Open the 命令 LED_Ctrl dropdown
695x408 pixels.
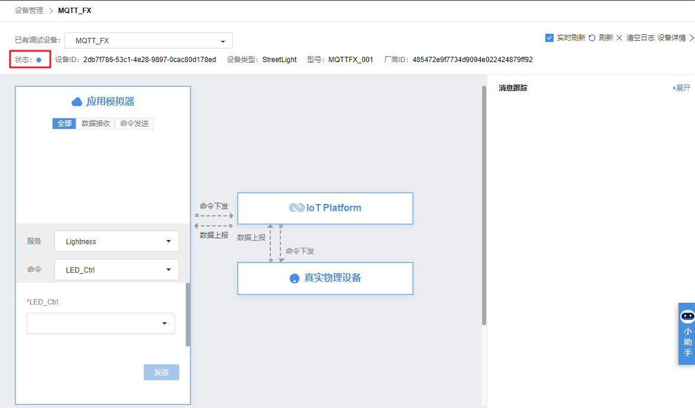[x=117, y=270]
